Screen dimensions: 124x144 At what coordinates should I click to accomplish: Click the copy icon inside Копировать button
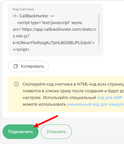(x=16, y=66)
